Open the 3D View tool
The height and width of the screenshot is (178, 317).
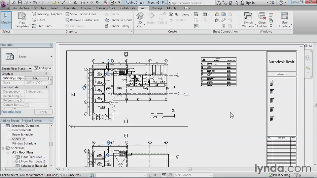(x=140, y=20)
